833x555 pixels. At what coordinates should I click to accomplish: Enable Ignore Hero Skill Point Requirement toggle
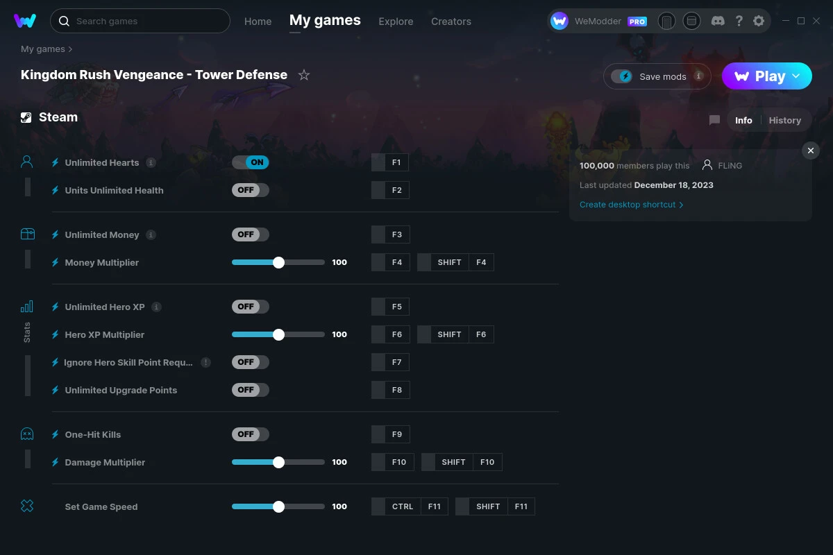251,362
